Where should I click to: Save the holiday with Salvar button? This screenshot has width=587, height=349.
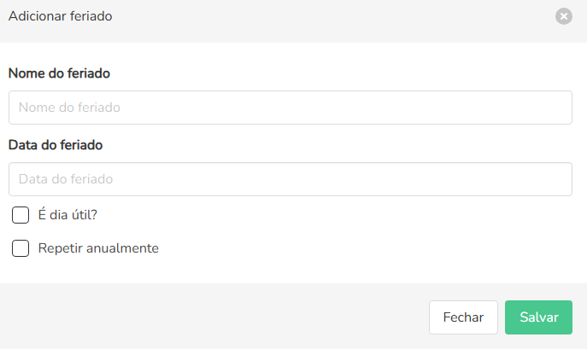(x=538, y=317)
